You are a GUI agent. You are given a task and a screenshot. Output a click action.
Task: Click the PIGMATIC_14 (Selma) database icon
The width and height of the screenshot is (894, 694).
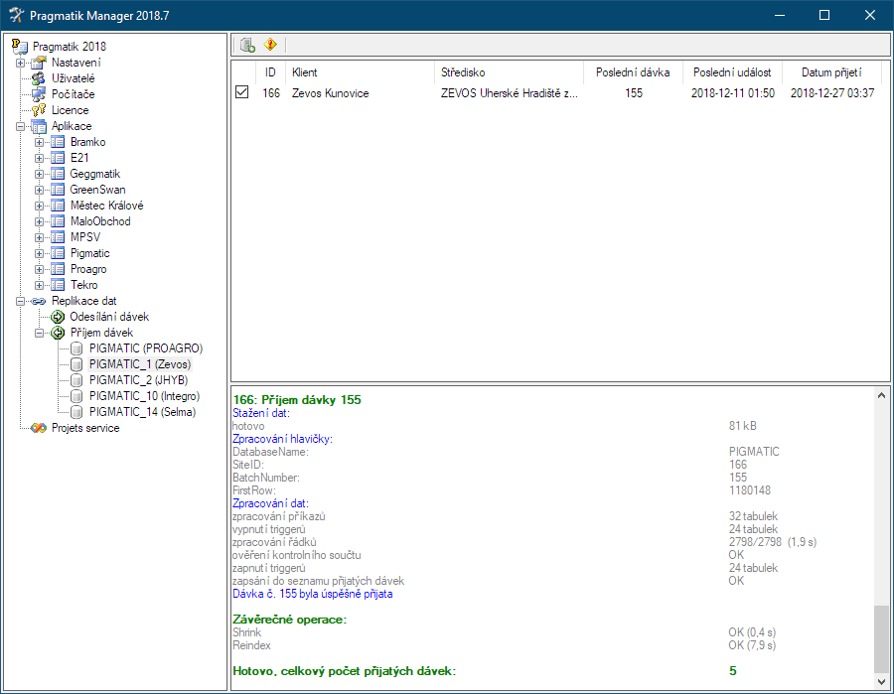coord(76,412)
